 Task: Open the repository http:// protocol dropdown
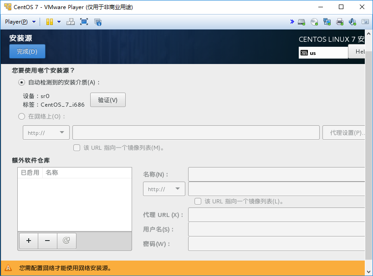pyautogui.click(x=164, y=189)
